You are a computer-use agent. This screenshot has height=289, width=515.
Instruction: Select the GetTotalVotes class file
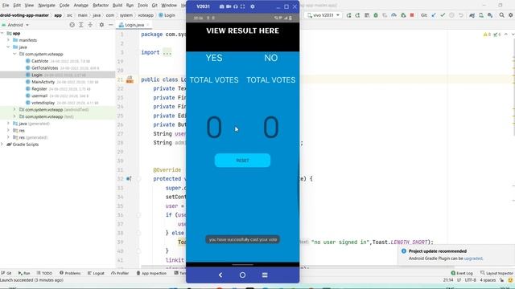pyautogui.click(x=45, y=67)
